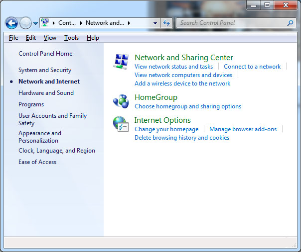301x252 pixels.
Task: Open Hardware and Sound category
Action: click(46, 93)
